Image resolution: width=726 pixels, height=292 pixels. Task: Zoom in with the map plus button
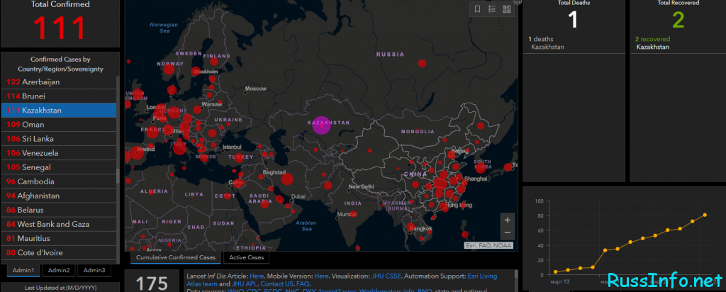pos(508,220)
